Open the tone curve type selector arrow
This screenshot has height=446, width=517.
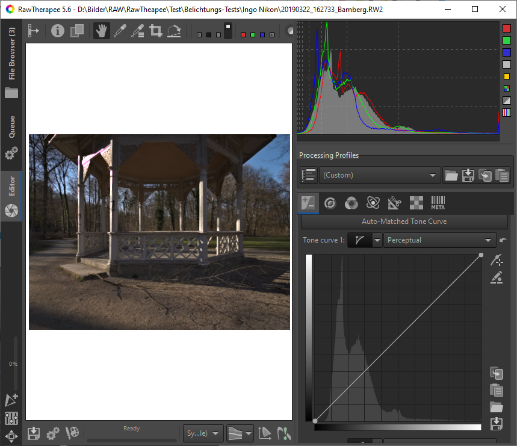(377, 240)
